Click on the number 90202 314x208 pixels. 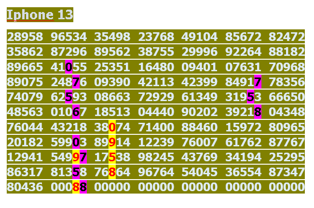tap(199, 112)
